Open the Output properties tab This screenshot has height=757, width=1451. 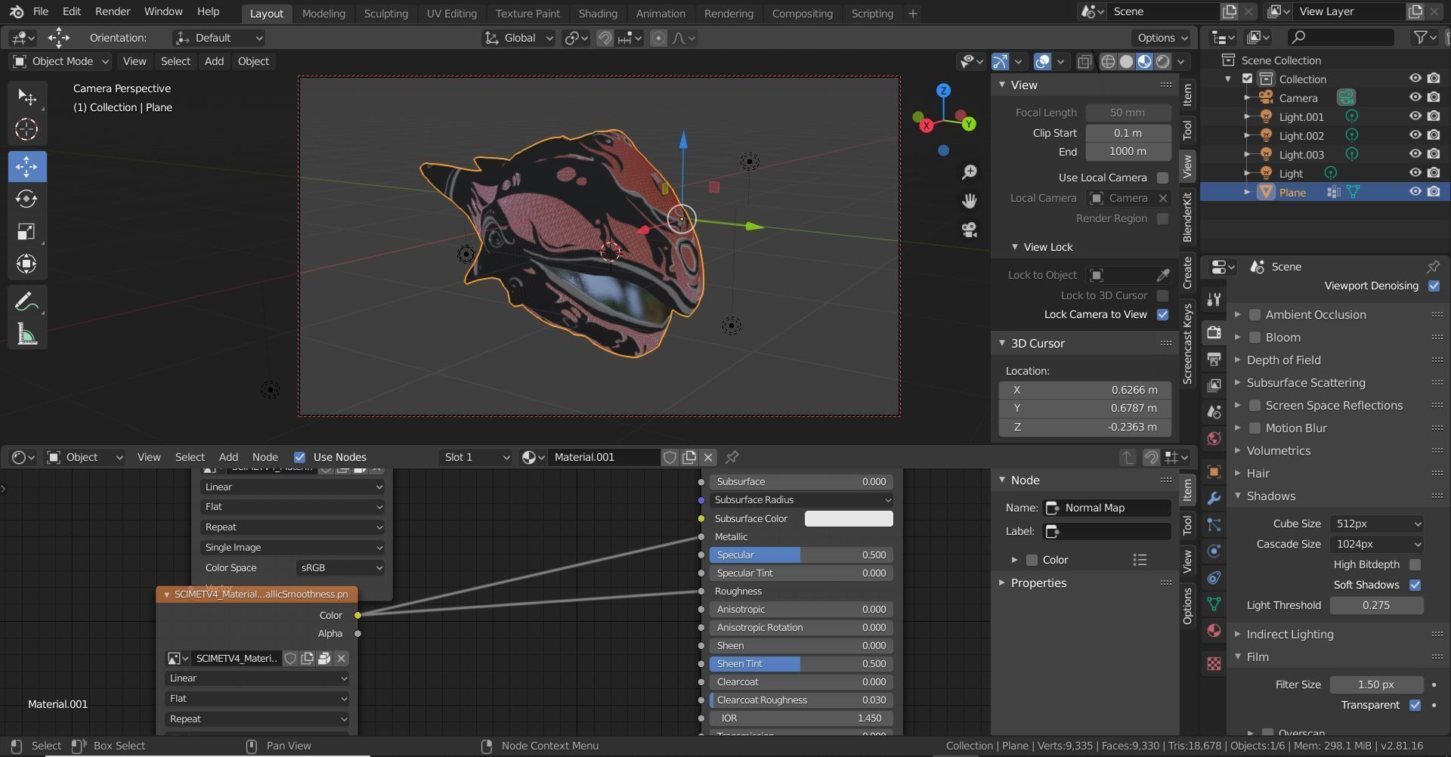point(1214,358)
